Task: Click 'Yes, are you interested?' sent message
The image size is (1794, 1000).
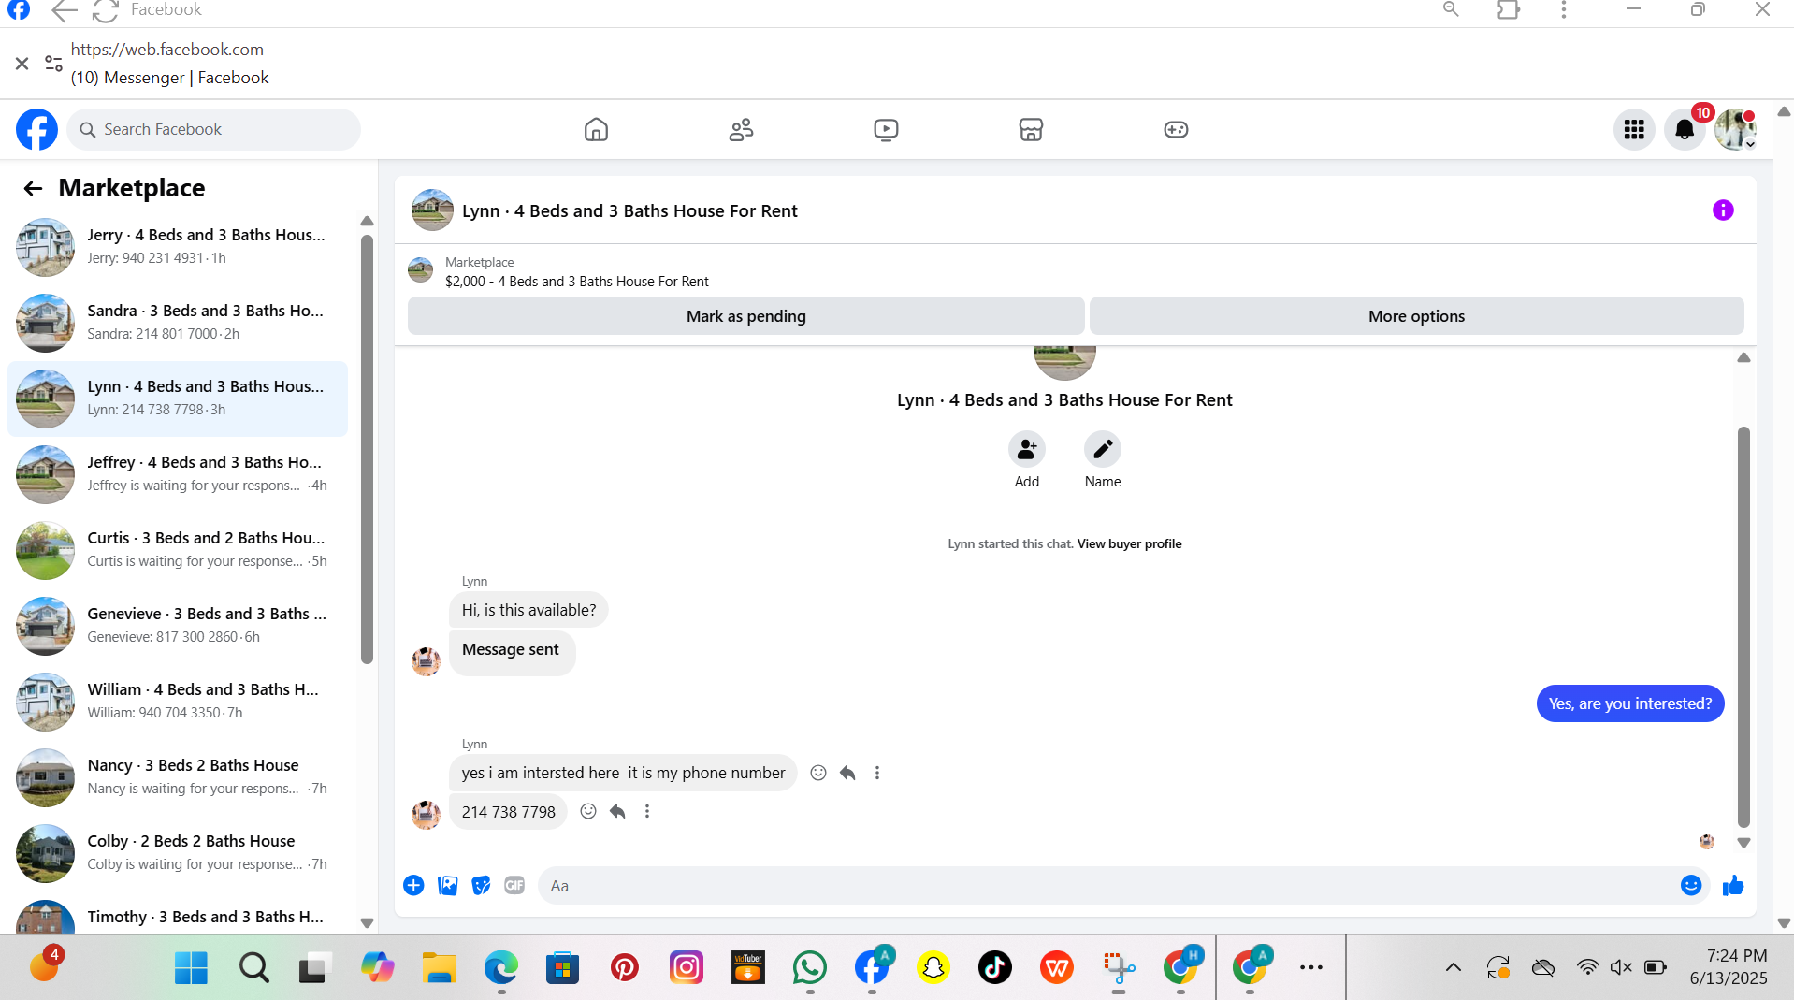Action: point(1629,703)
